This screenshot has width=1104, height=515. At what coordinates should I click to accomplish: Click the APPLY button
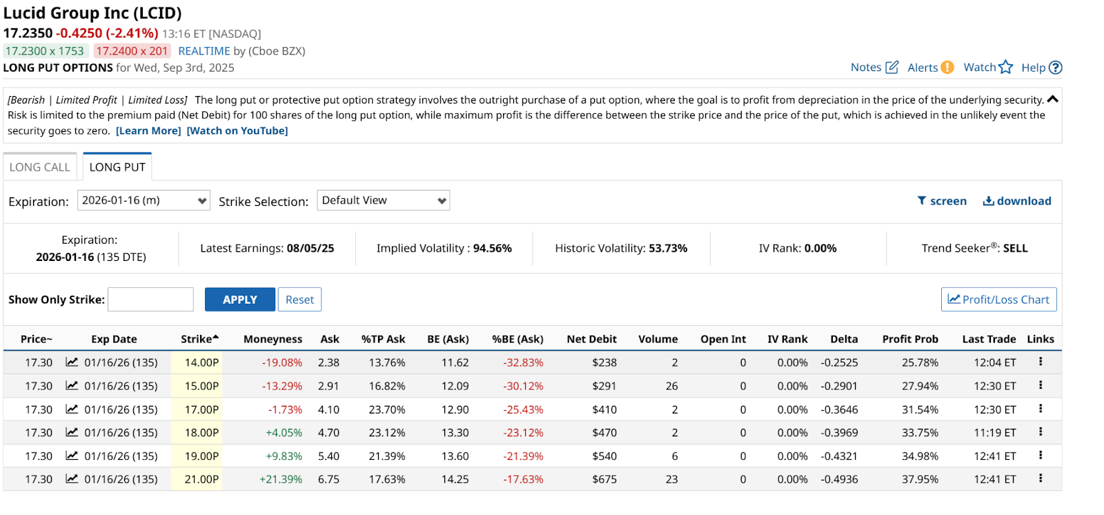click(239, 300)
